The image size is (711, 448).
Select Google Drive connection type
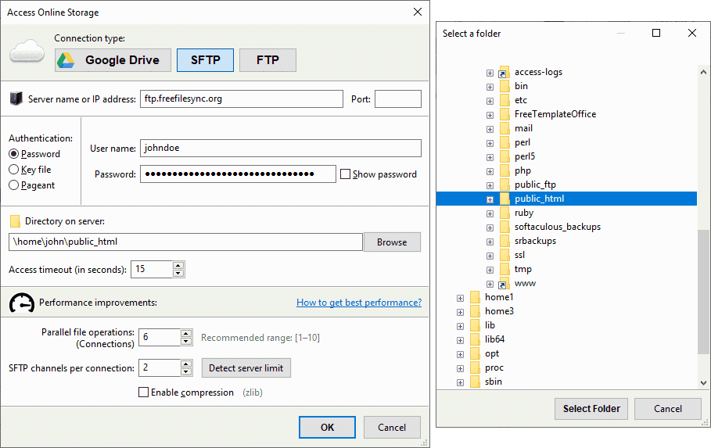(x=113, y=60)
